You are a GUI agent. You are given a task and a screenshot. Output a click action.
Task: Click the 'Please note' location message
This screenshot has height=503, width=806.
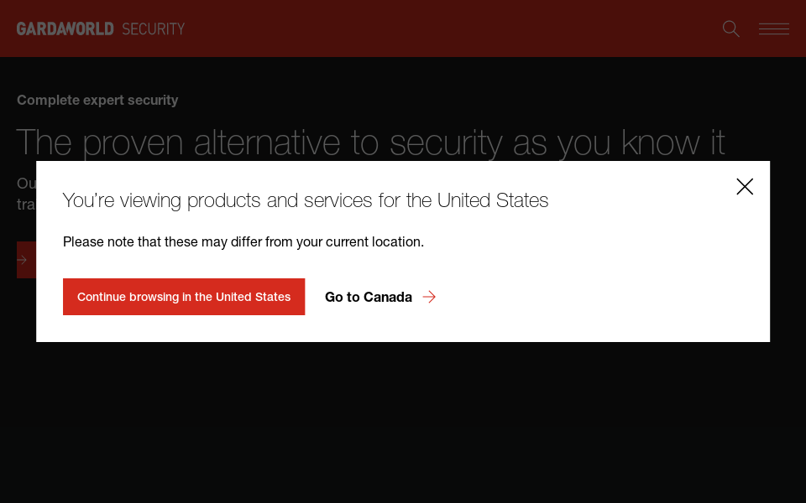pos(243,241)
